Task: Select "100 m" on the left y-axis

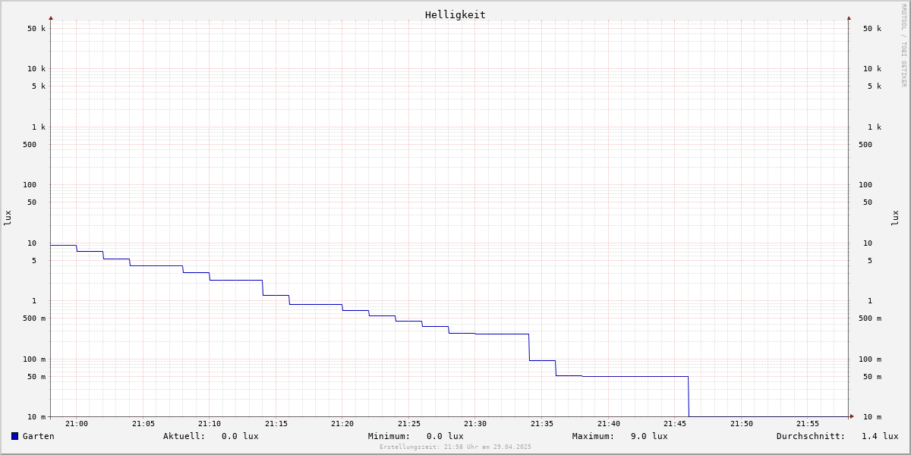Action: click(x=34, y=359)
